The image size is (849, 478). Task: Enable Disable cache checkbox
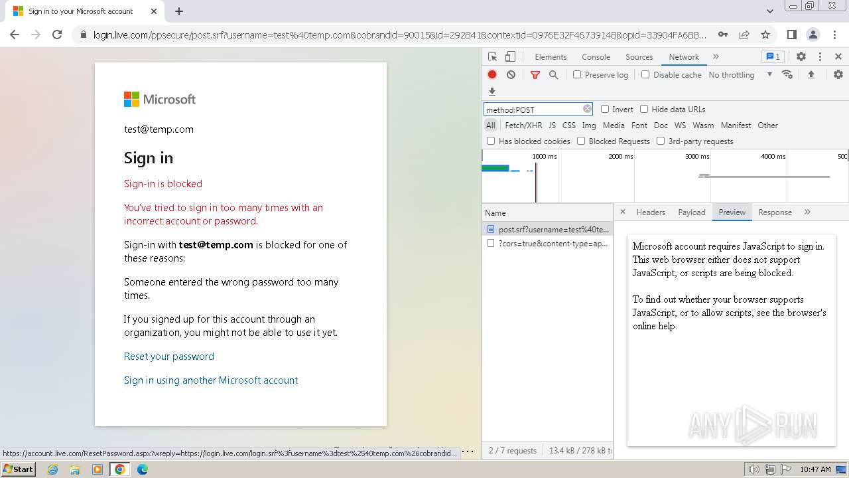click(x=645, y=75)
